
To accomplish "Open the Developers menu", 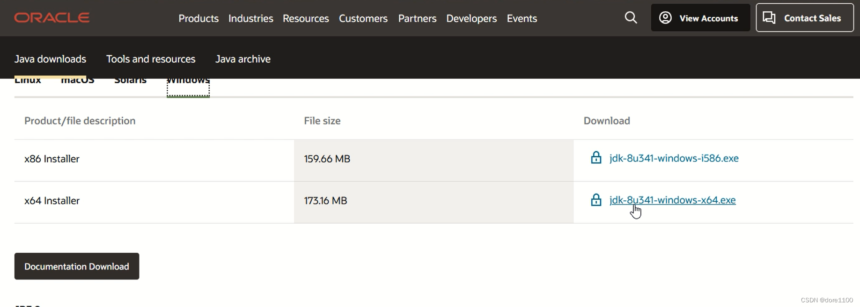I will tap(471, 18).
